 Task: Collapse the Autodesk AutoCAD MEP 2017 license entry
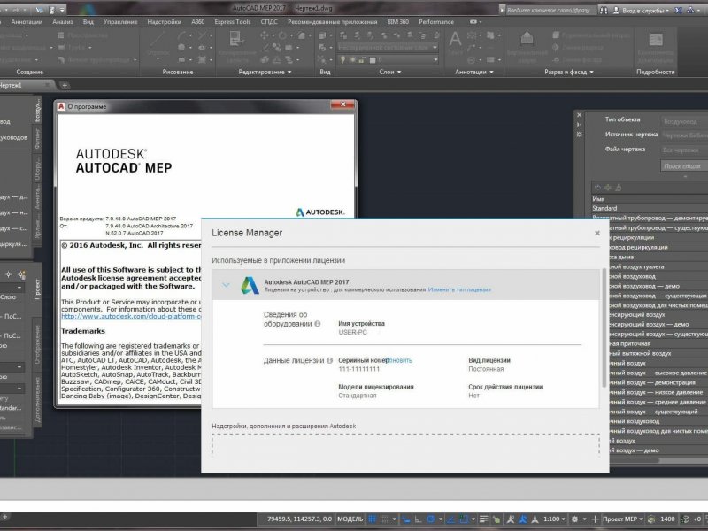[x=226, y=285]
